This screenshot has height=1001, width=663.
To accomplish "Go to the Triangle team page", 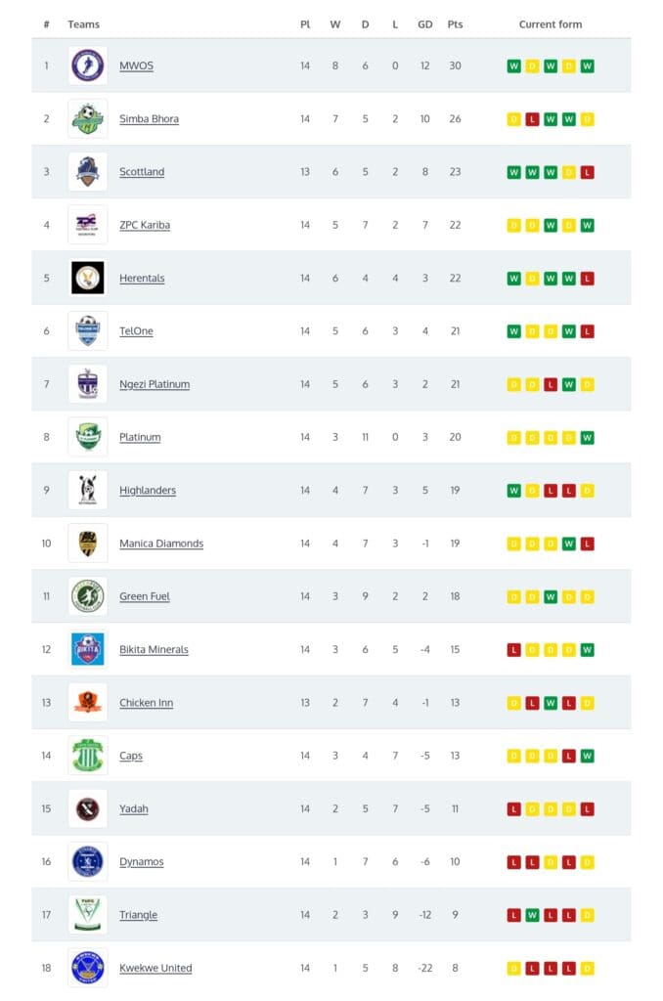I will [x=138, y=915].
